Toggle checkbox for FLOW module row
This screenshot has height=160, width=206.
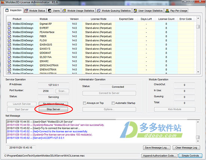9,40
